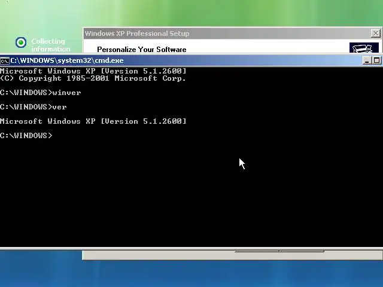Click the Copyright 1985-2001 Microsoft Corp. line
The width and height of the screenshot is (383, 287).
(x=93, y=78)
